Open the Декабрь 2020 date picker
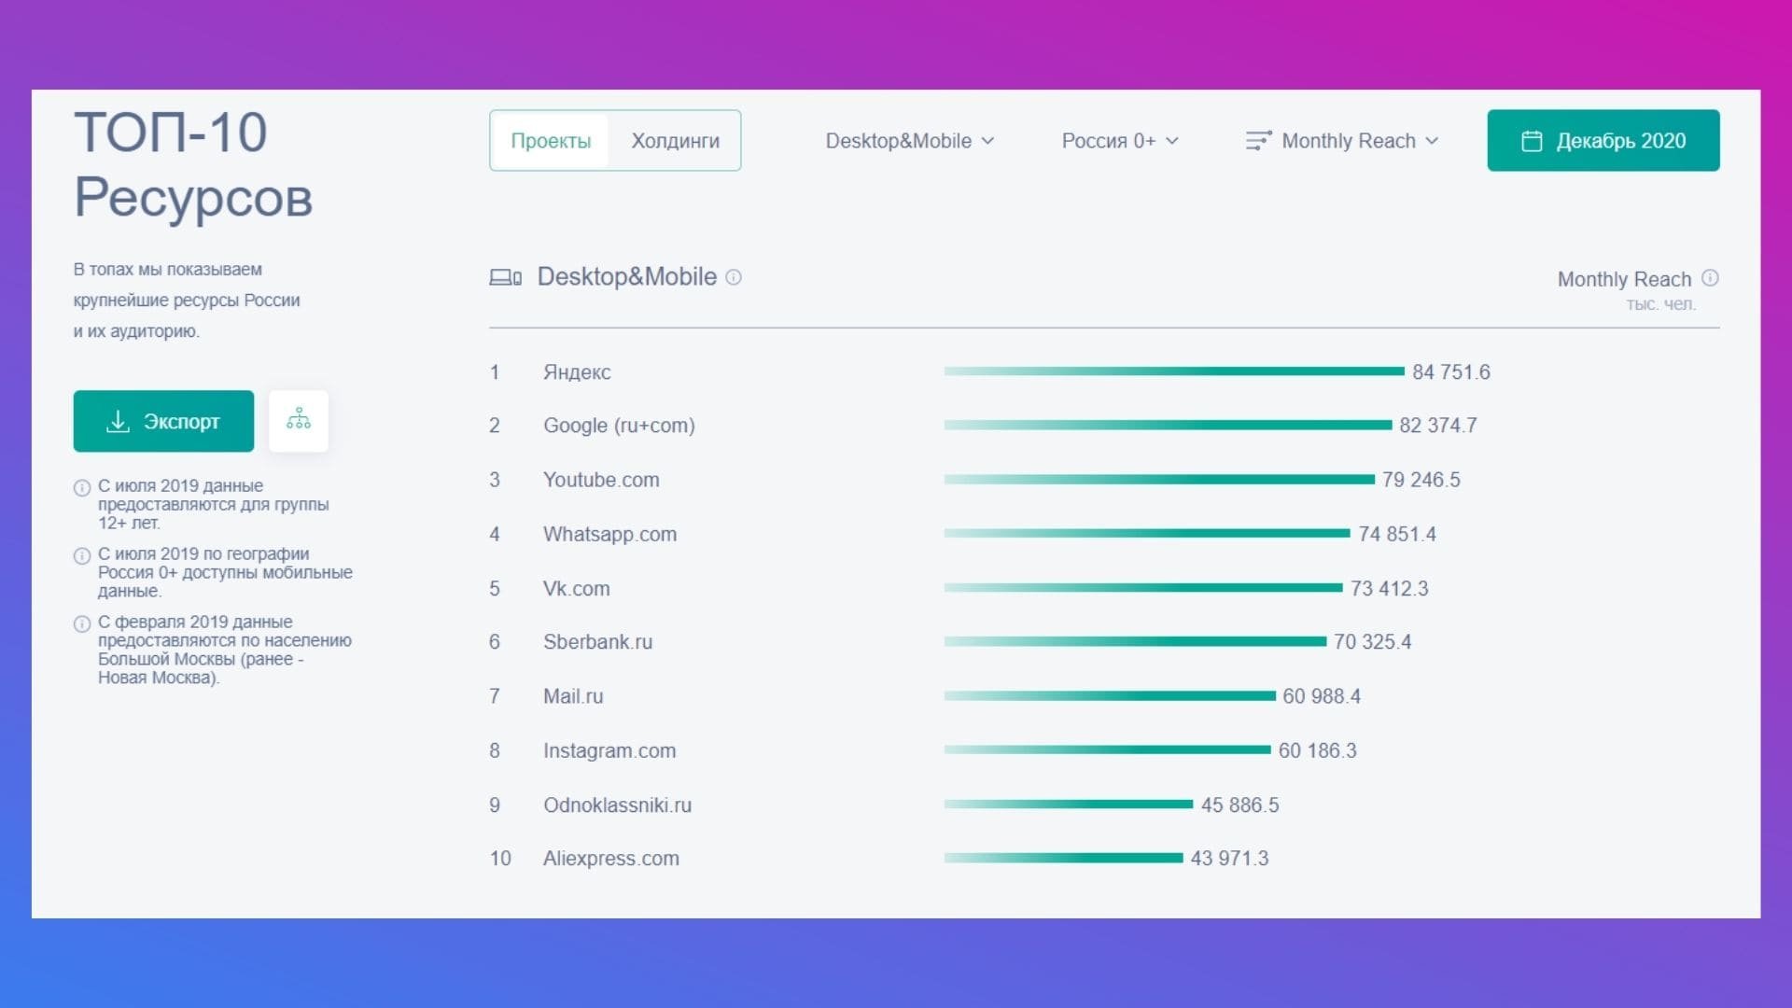1792x1008 pixels. [1603, 141]
